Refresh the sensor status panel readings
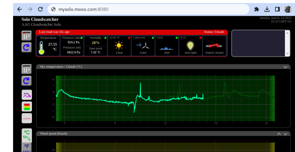The image size is (295, 152). [27, 47]
